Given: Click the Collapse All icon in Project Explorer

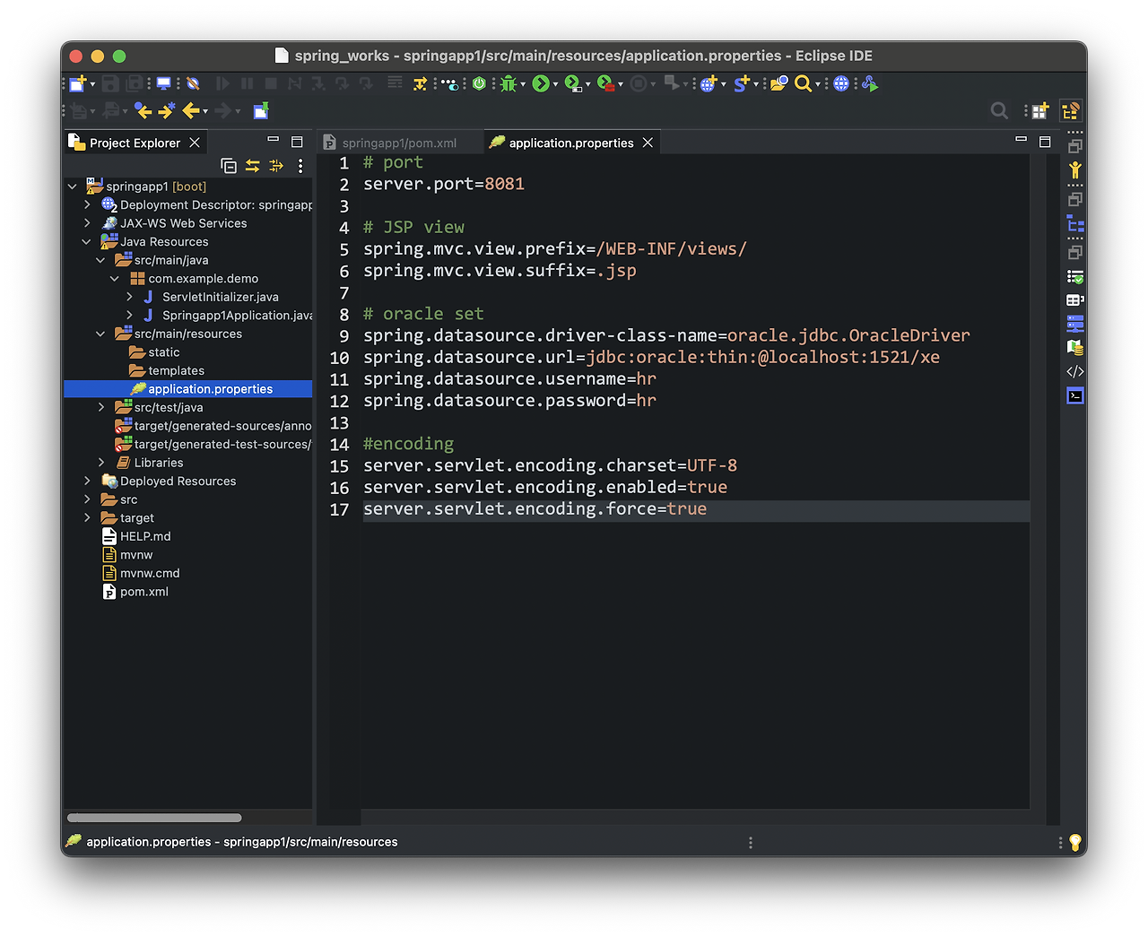Looking at the screenshot, I should 229,166.
